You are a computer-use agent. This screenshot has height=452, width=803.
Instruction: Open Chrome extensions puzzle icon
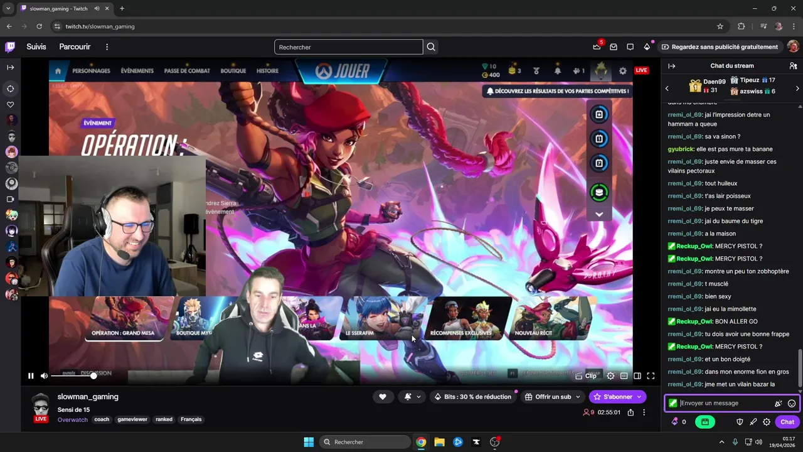tap(742, 26)
